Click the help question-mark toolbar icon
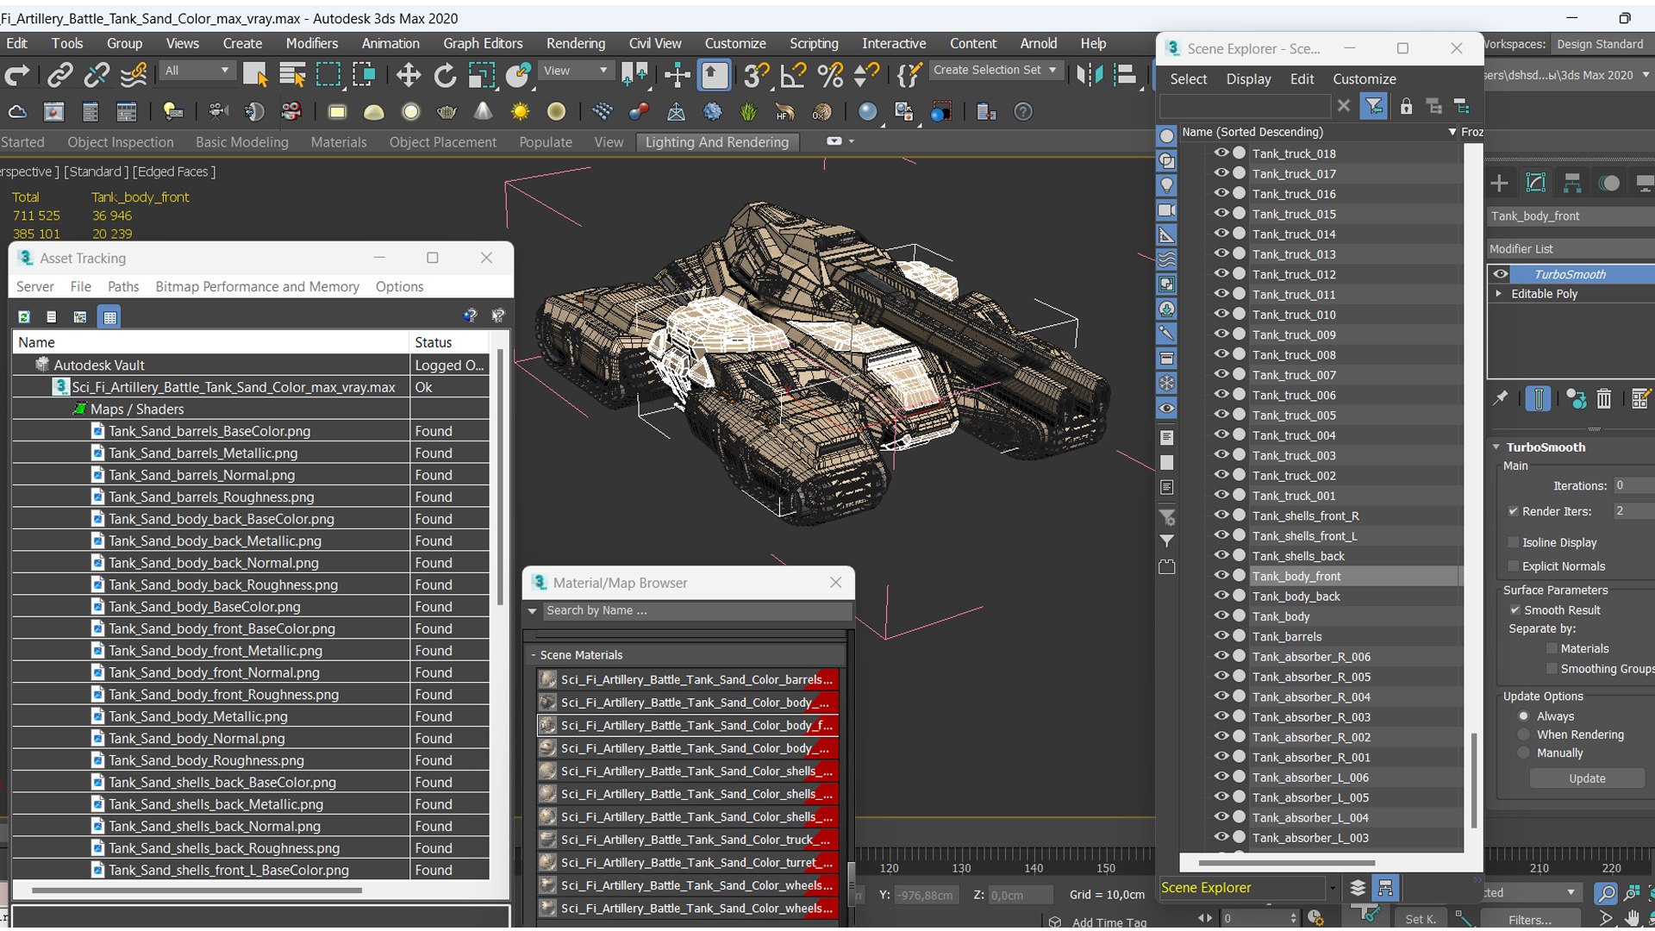Image resolution: width=1655 pixels, height=931 pixels. coord(1023,112)
